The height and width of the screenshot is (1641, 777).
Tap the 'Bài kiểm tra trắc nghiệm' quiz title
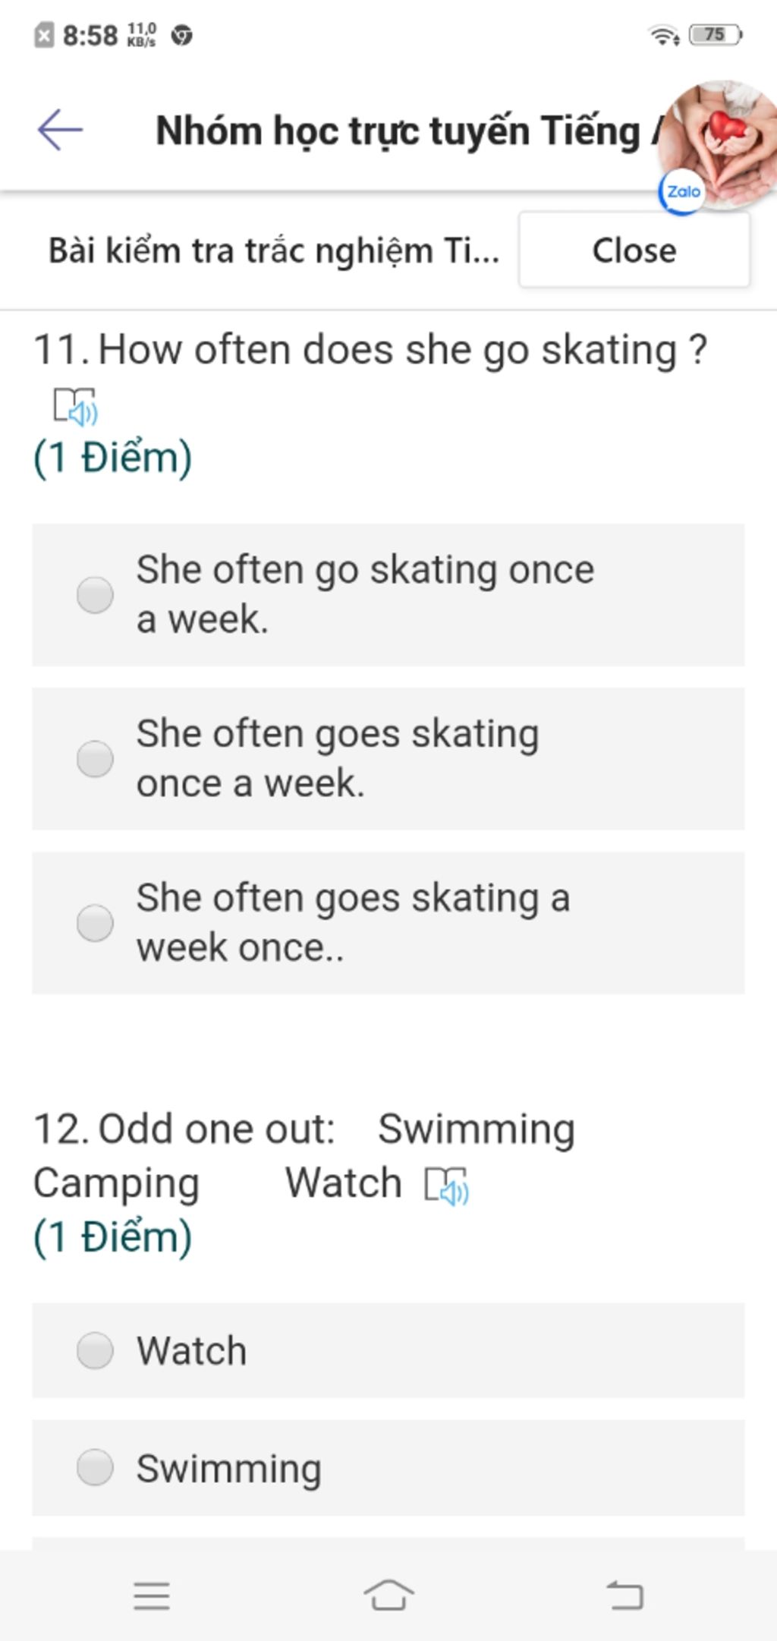point(273,250)
